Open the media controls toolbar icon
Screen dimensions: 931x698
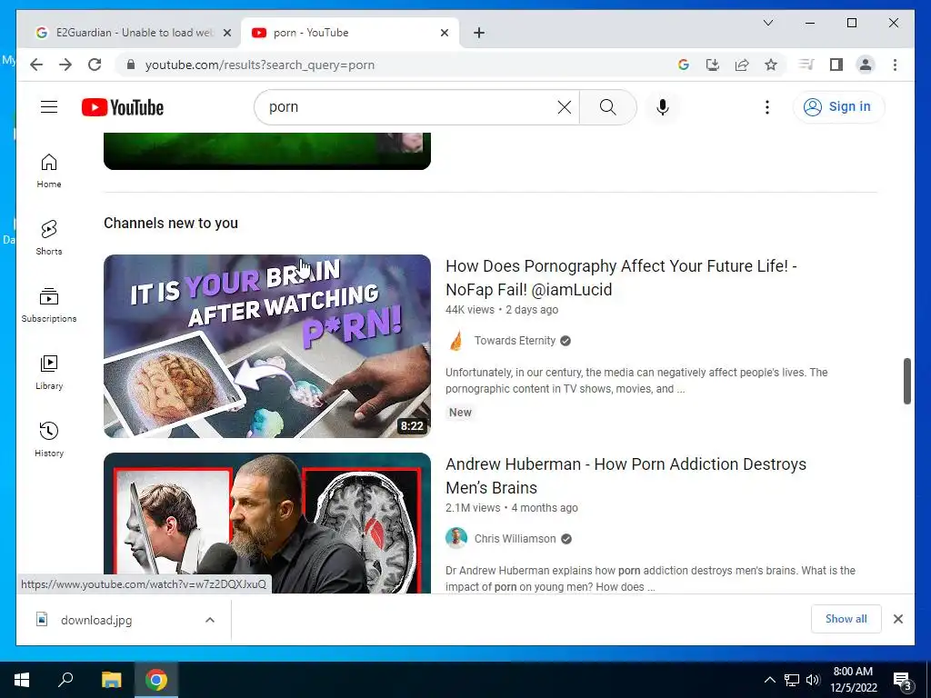806,65
